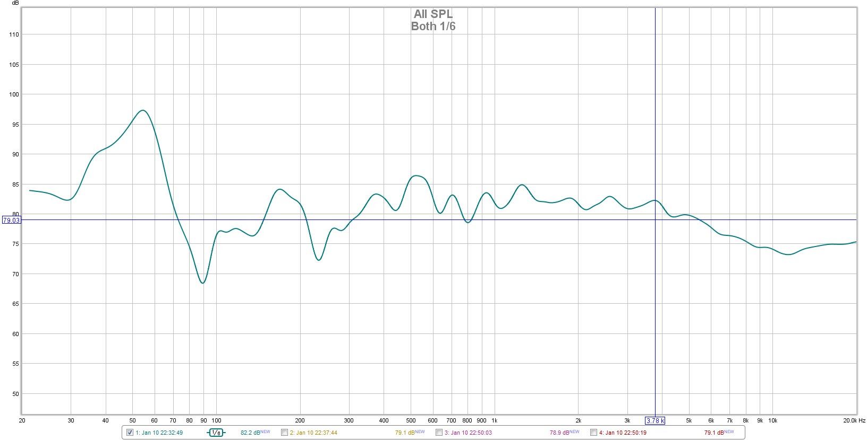Select the '4: Jan 10 22:50:19' legend label
Screen dimensions: 867x440
click(623, 433)
